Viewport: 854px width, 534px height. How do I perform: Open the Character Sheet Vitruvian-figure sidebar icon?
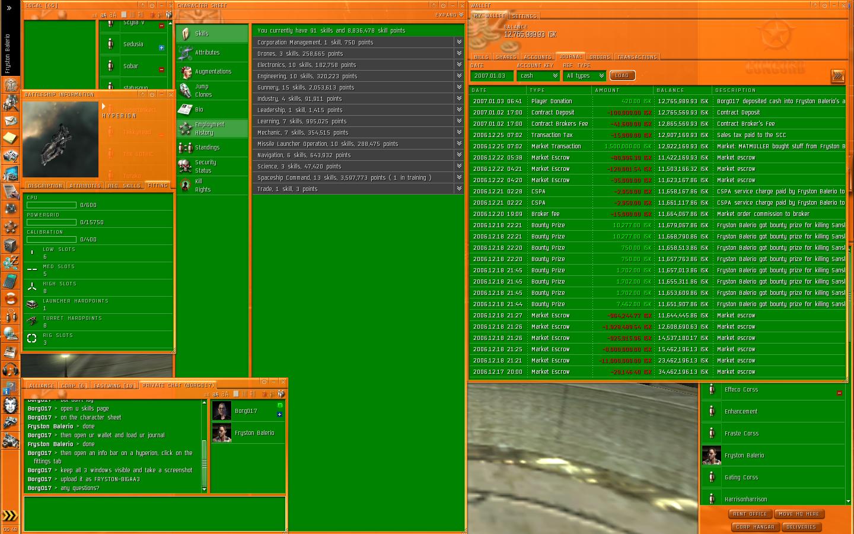(x=10, y=85)
